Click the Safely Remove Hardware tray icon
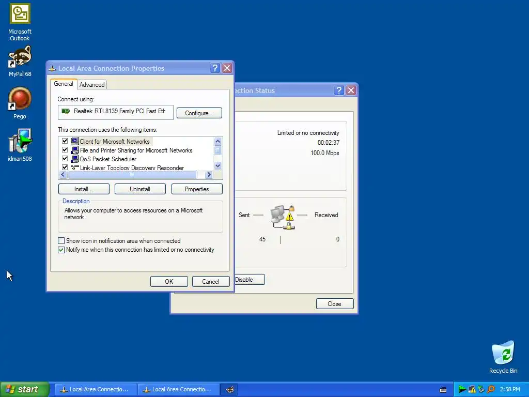This screenshot has width=529, height=397. [481, 389]
